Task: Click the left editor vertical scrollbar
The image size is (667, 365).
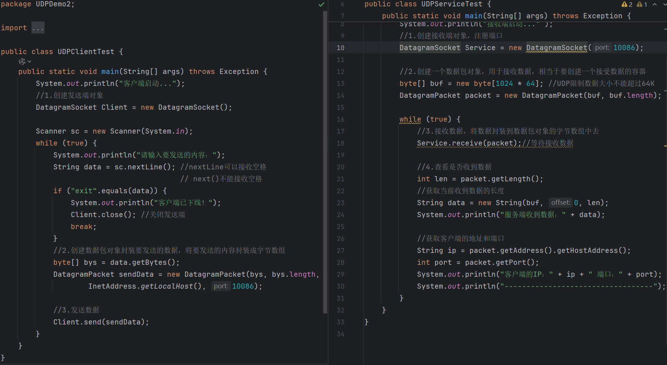Action: click(325, 162)
